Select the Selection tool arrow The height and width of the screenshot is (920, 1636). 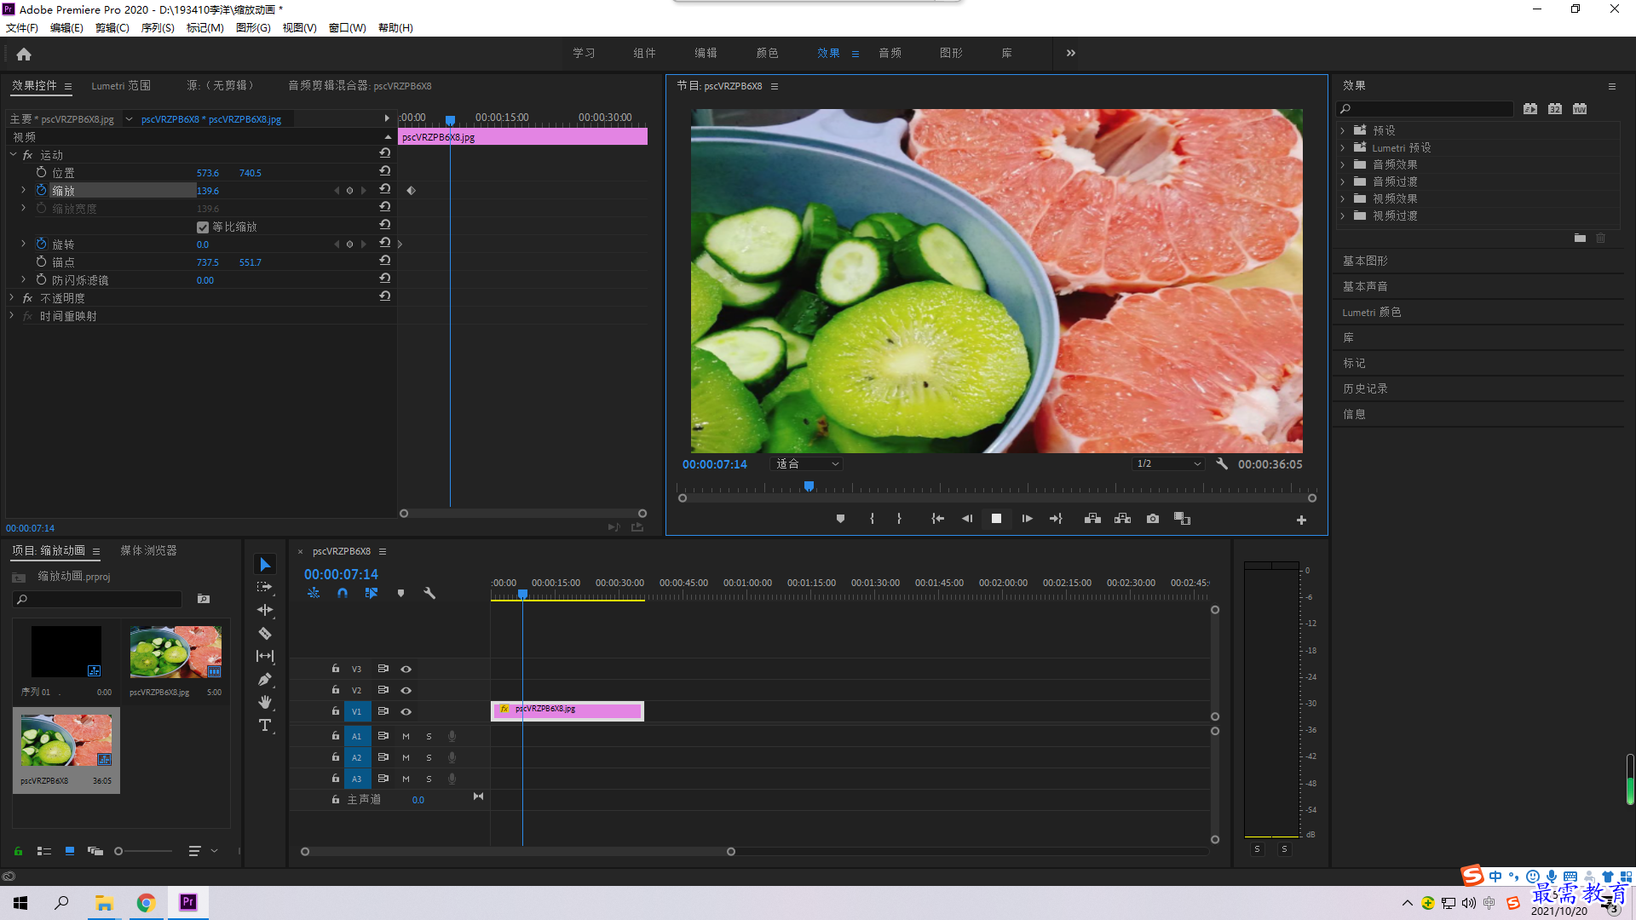[265, 565]
